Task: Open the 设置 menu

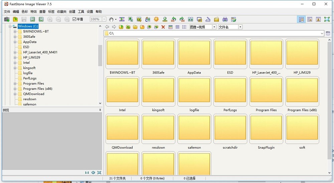Action: [x=90, y=11]
